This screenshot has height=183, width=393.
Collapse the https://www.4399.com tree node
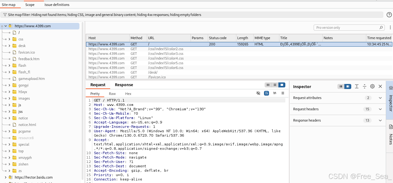[6, 26]
